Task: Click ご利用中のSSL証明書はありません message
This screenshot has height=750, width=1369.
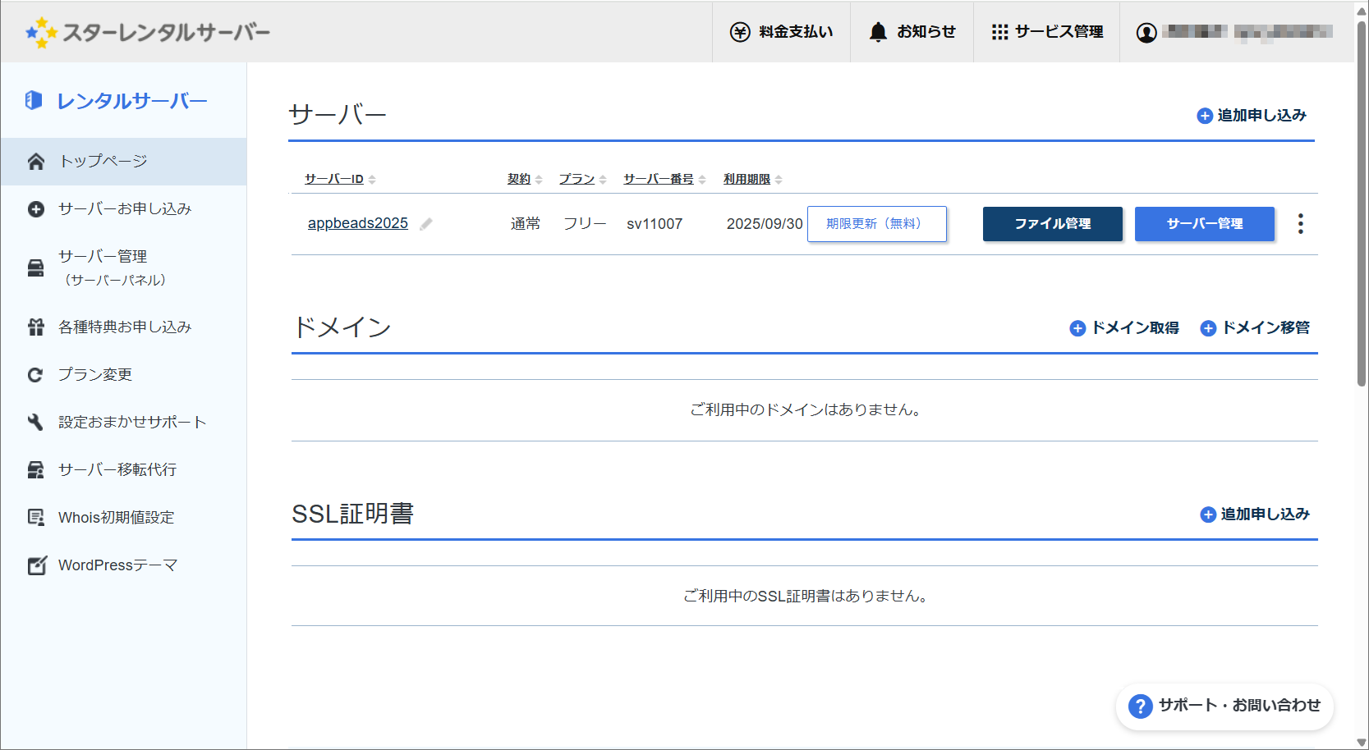Action: (805, 596)
